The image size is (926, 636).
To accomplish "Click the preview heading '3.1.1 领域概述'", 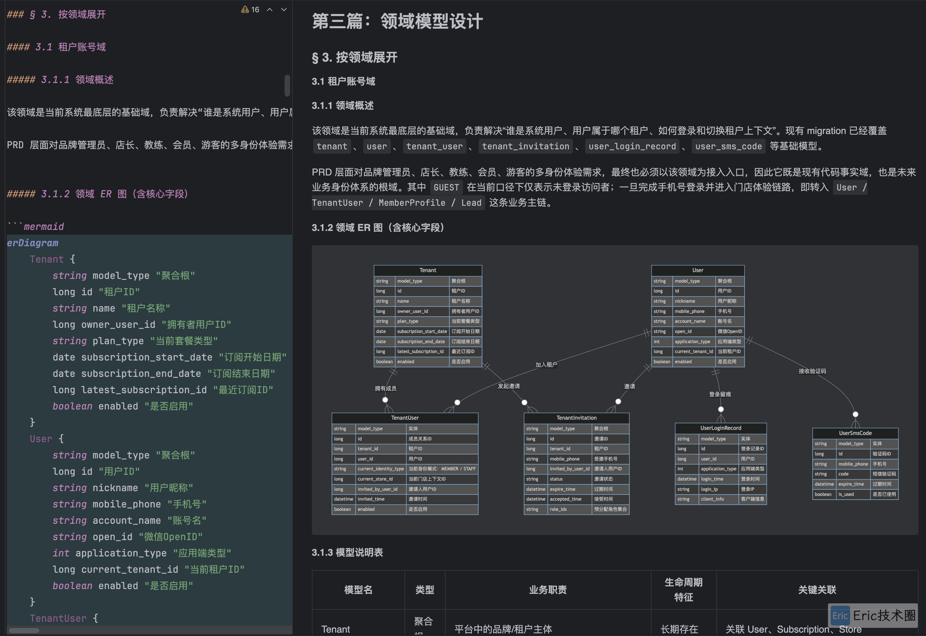I will click(x=342, y=105).
